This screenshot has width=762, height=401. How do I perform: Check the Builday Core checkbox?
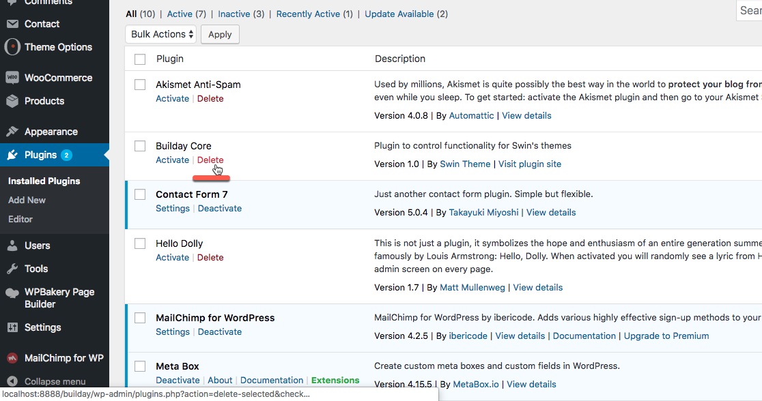(x=140, y=146)
